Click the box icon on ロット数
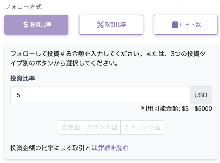 pyautogui.click(x=175, y=25)
